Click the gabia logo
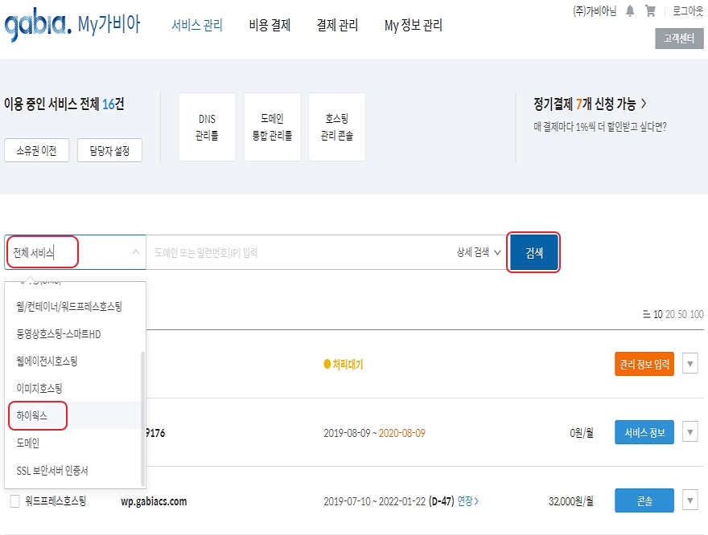 [37, 26]
